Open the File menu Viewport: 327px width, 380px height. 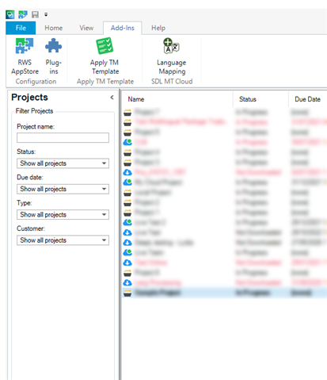point(21,28)
